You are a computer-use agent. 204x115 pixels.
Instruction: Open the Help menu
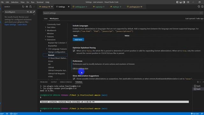coord(47,2)
